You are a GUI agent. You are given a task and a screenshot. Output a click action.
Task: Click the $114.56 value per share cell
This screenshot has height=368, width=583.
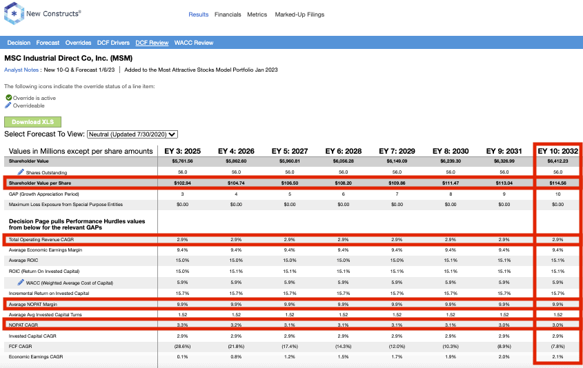[557, 183]
